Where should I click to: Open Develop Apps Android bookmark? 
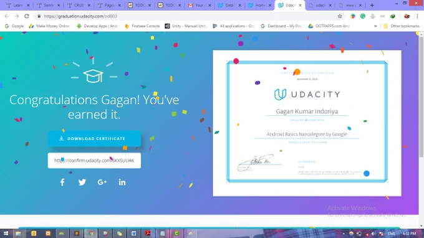point(97,26)
